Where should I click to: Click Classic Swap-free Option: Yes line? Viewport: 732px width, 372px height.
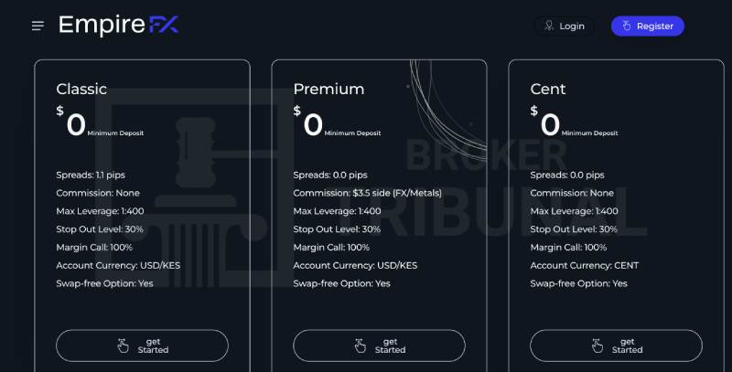(104, 283)
